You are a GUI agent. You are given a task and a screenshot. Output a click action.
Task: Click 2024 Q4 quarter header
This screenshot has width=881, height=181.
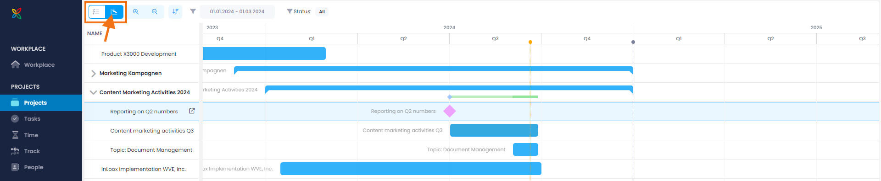coord(587,38)
